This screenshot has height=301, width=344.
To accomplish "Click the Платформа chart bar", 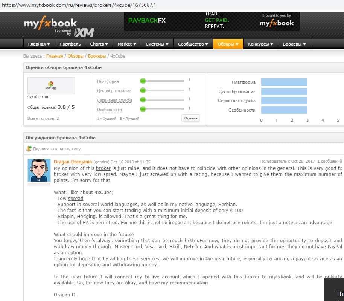I will pos(284,82).
